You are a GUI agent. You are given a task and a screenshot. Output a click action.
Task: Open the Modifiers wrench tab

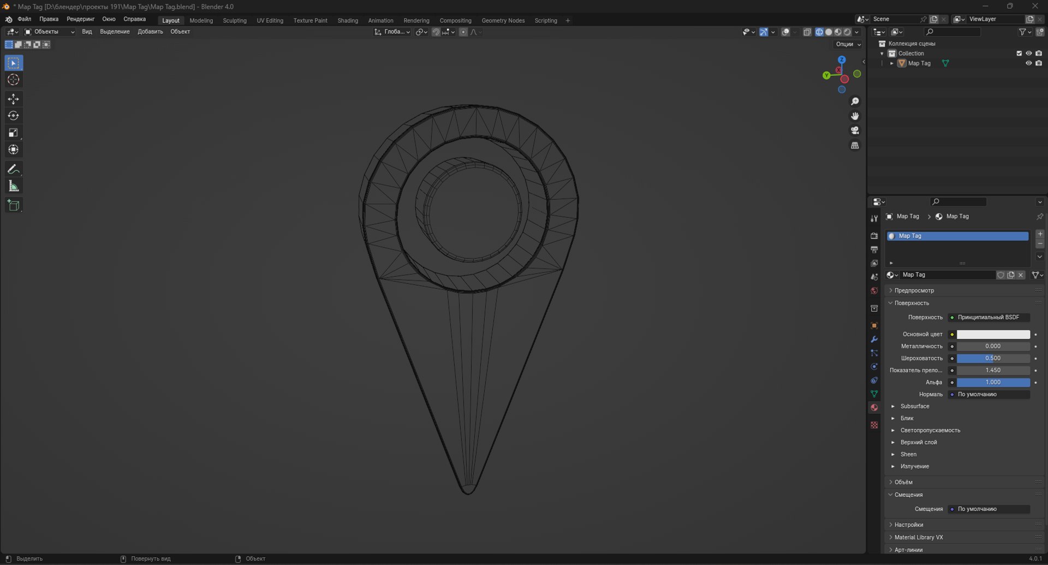tap(874, 339)
